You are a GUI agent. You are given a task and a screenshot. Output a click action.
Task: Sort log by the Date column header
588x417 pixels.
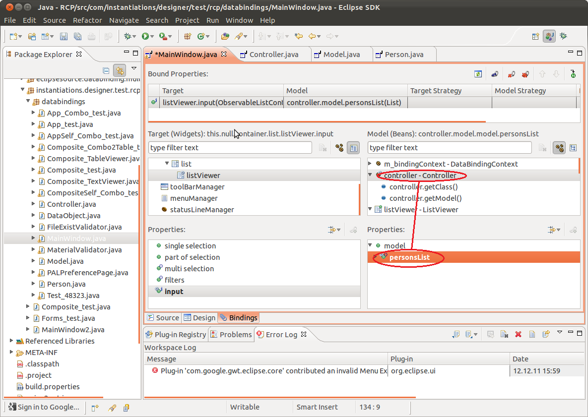click(x=546, y=359)
